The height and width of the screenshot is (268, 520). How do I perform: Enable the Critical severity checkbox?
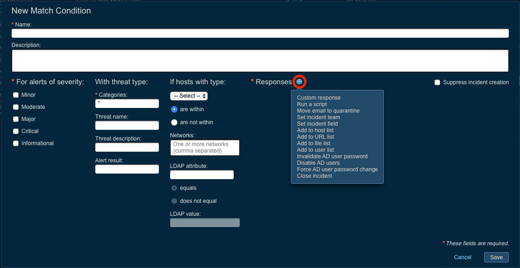tap(16, 131)
